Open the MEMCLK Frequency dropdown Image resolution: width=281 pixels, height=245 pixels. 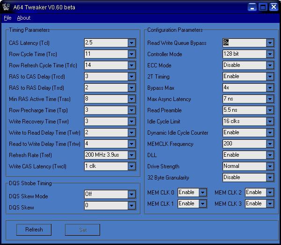click(x=270, y=144)
